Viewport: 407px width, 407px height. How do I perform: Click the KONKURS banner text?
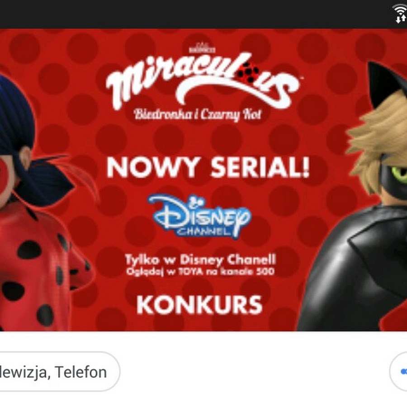coord(199,305)
